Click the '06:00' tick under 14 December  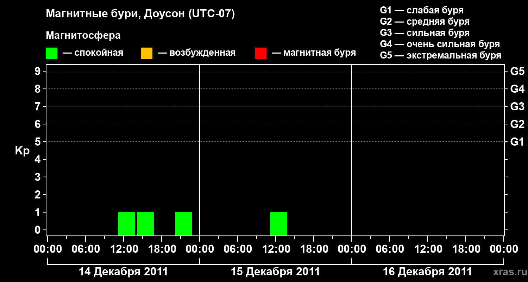(86, 249)
